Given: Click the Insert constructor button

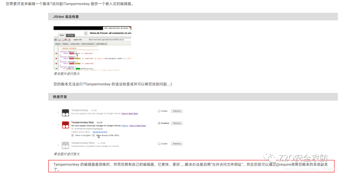Looking at the screenshot, I should (x=88, y=44).
